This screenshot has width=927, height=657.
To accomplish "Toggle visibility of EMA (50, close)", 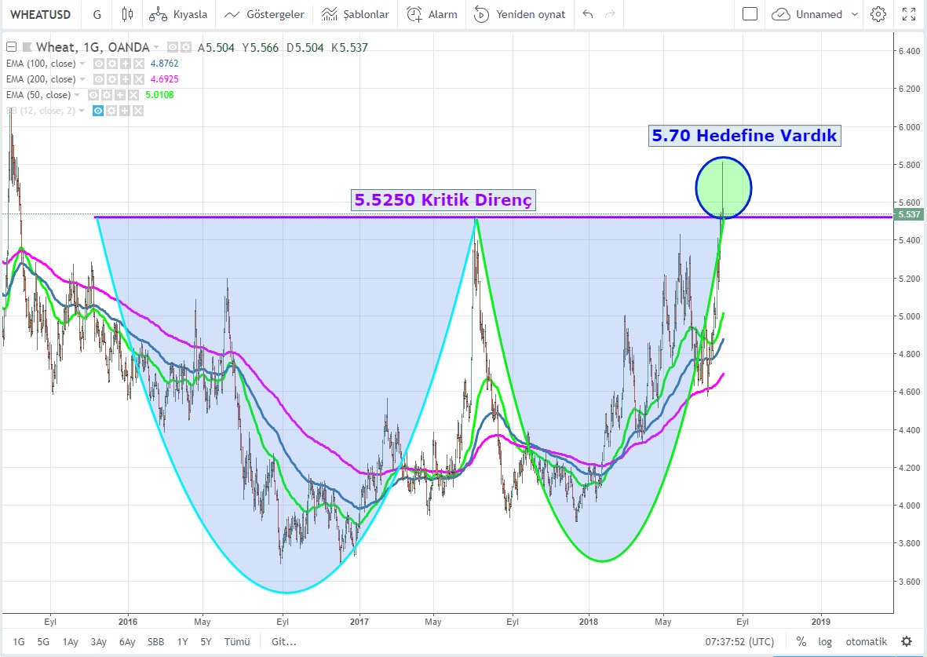I will click(93, 95).
